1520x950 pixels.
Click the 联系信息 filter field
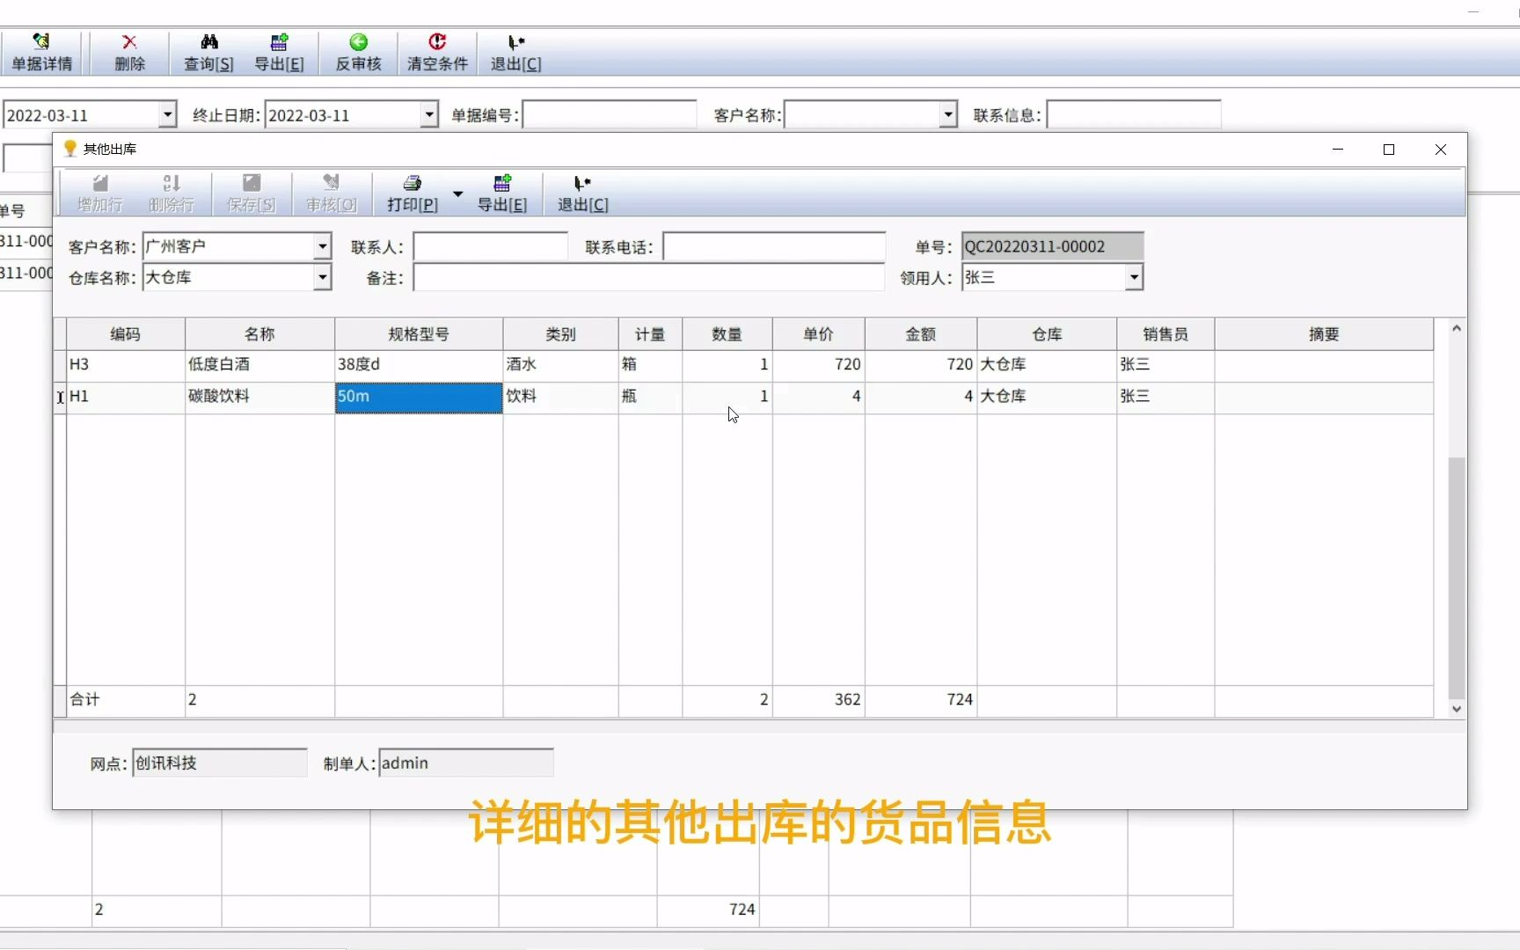(x=1134, y=114)
